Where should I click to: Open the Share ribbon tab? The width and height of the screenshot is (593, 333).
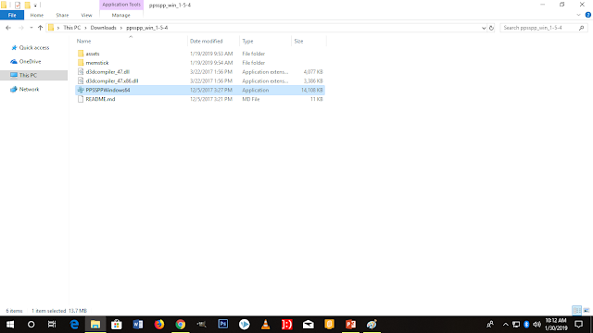(62, 15)
